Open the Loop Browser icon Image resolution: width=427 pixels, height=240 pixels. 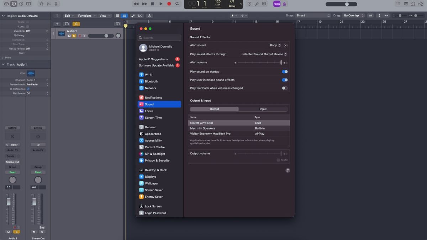coord(413,4)
